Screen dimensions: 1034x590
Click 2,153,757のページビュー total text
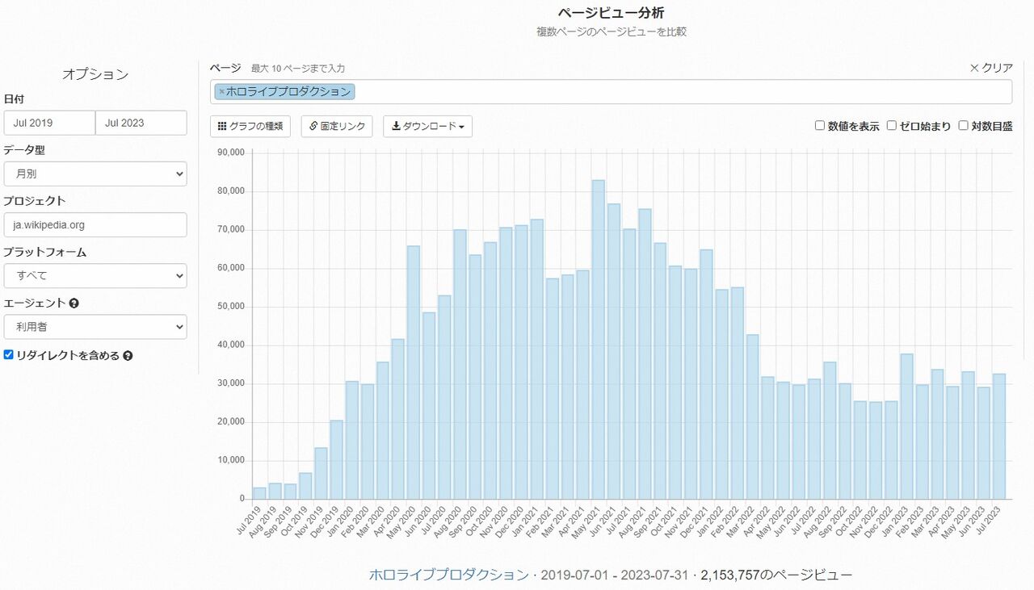pyautogui.click(x=776, y=575)
